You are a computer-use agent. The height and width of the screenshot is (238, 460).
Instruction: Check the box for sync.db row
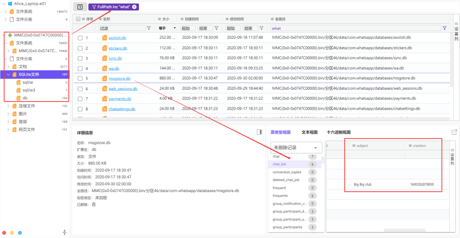coord(80,58)
